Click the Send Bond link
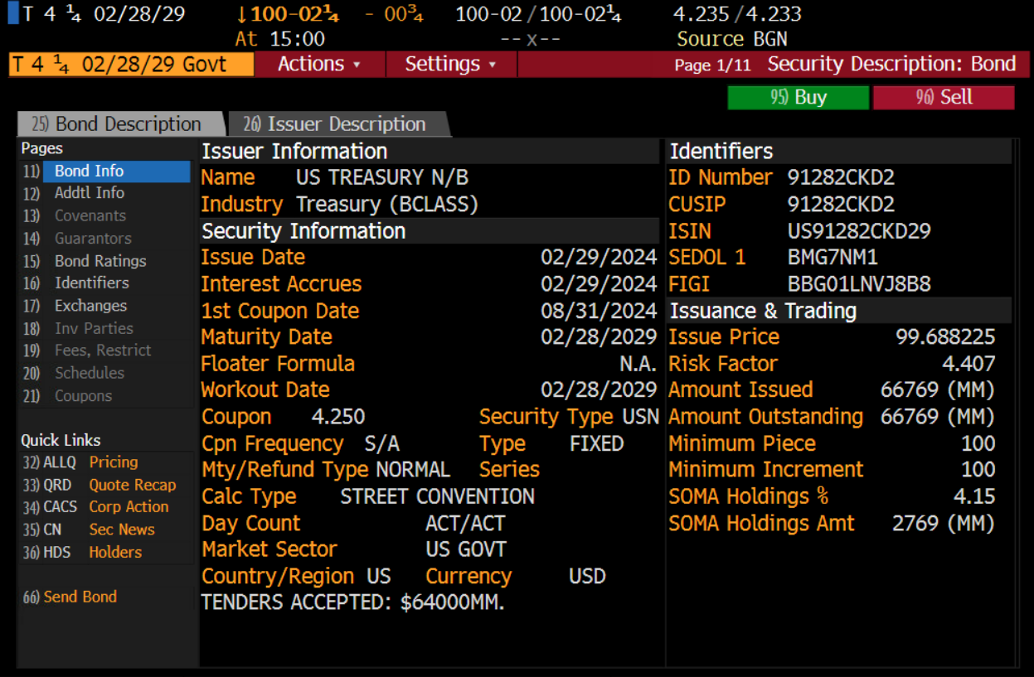The image size is (1034, 677). point(80,597)
